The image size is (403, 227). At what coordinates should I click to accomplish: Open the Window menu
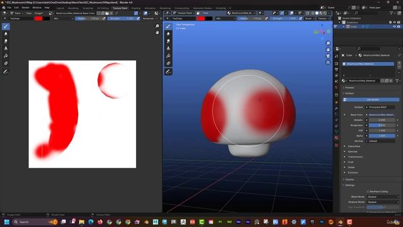coord(37,8)
